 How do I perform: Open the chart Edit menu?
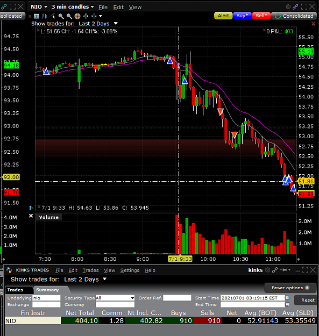pyautogui.click(x=118, y=8)
